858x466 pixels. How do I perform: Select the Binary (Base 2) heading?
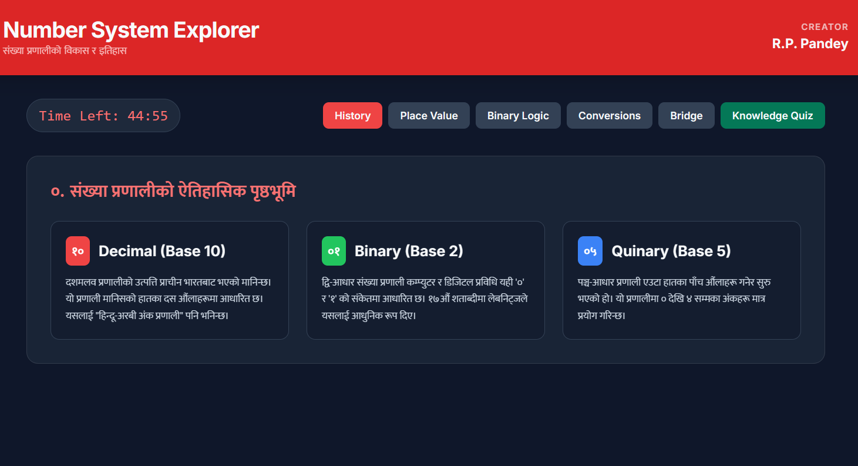click(x=409, y=251)
